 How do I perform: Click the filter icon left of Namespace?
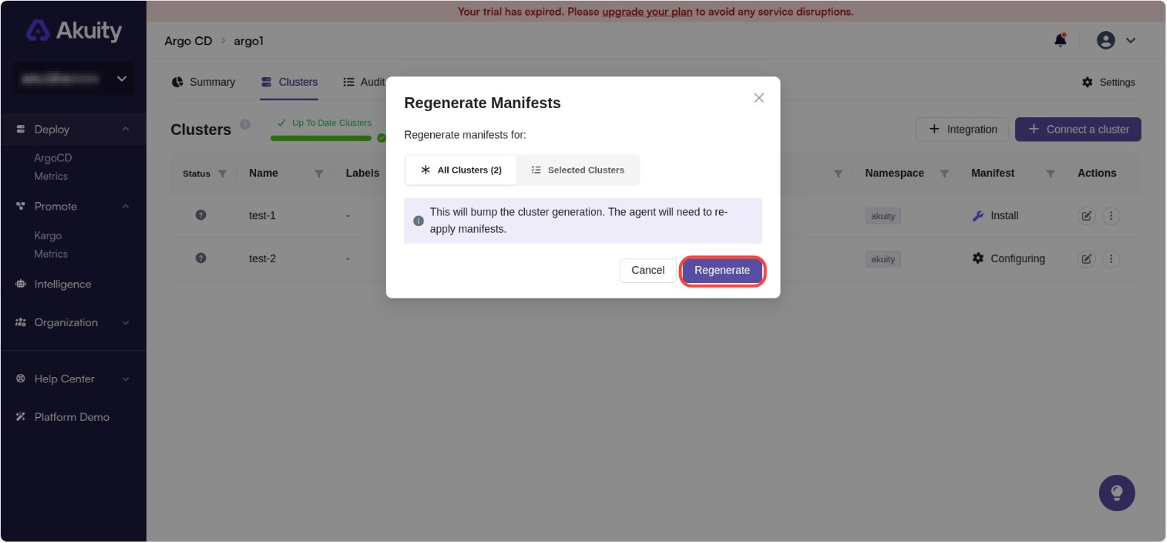tap(838, 173)
